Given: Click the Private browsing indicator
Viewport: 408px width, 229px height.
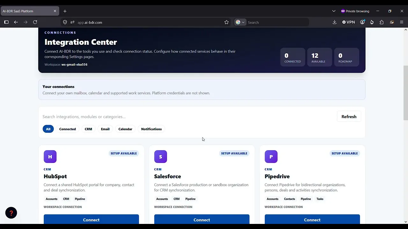Looking at the screenshot, I should [355, 11].
